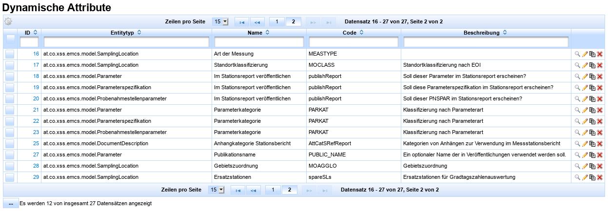Delete the Publikationsname row
Image resolution: width=608 pixels, height=212 pixels.
click(600, 155)
